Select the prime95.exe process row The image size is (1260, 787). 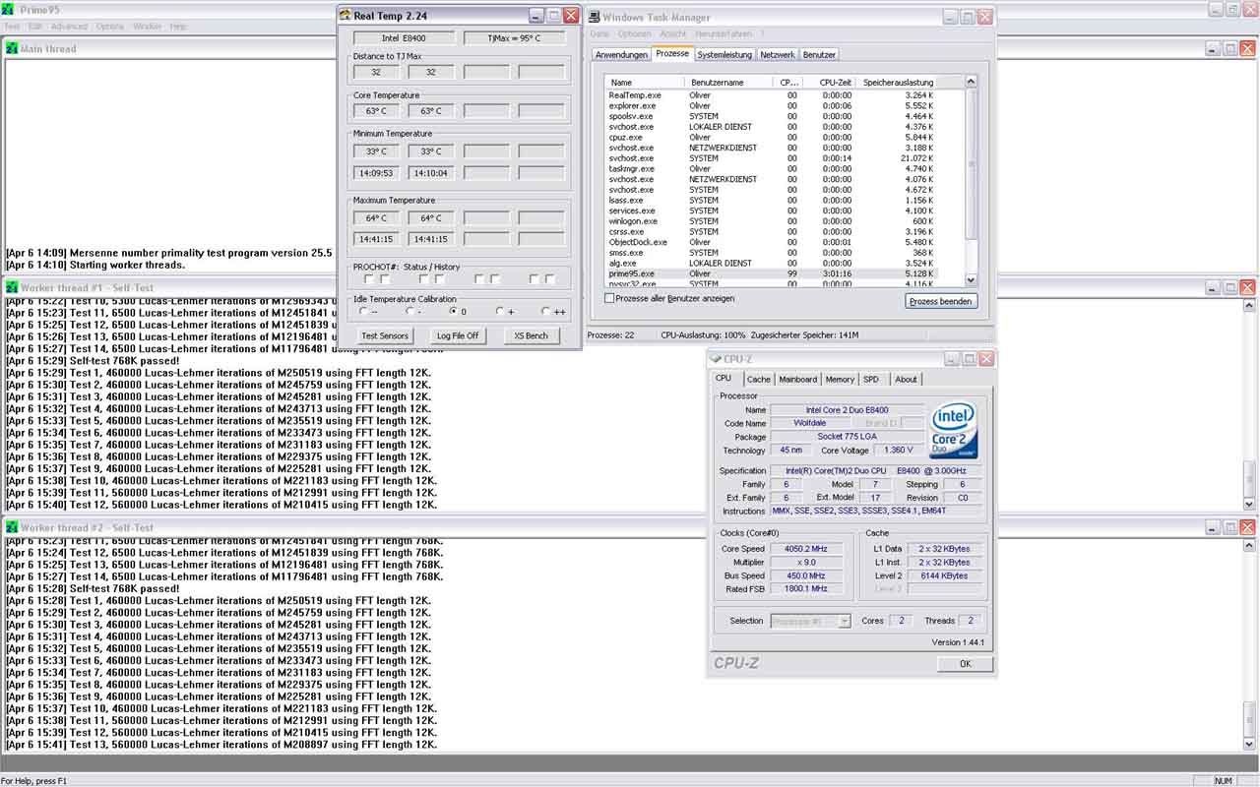pyautogui.click(x=772, y=274)
